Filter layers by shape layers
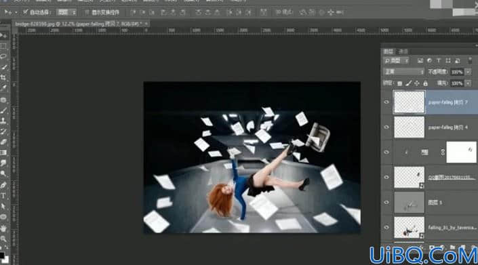478x265 pixels. (x=447, y=61)
